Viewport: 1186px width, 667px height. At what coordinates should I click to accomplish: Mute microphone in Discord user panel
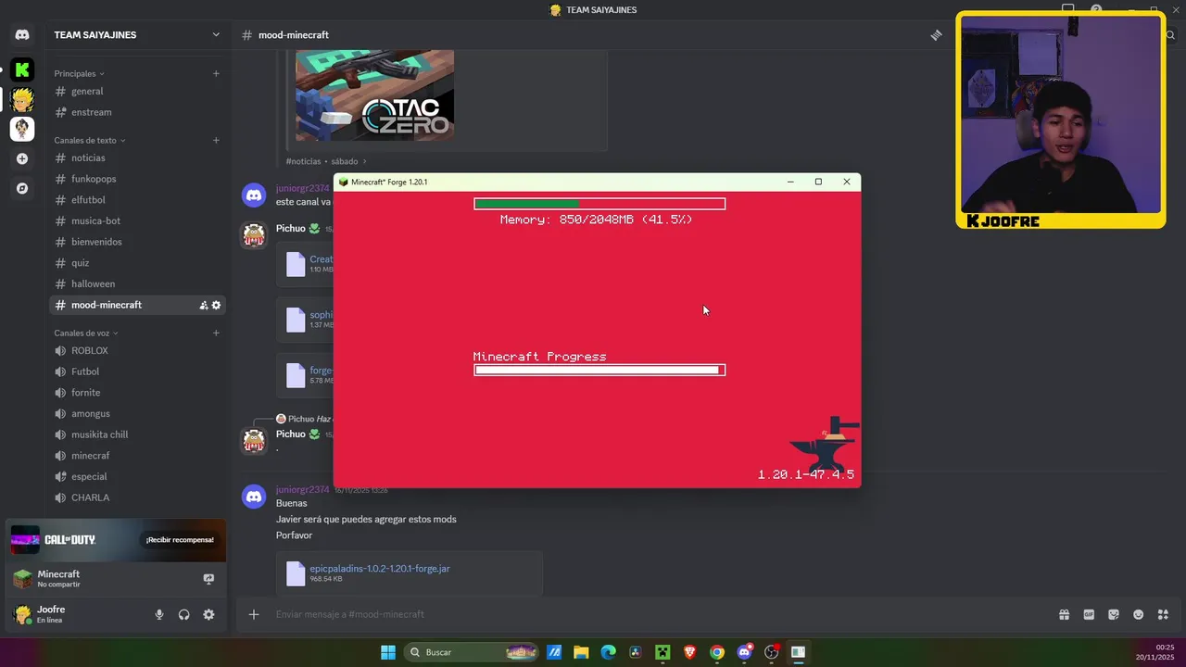point(159,614)
